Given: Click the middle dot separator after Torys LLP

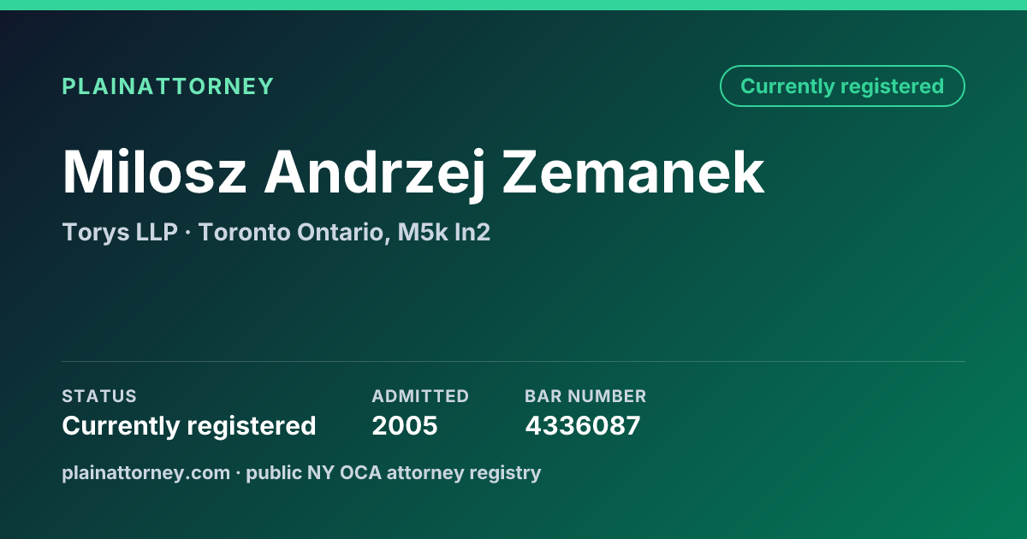Looking at the screenshot, I should click(x=188, y=233).
